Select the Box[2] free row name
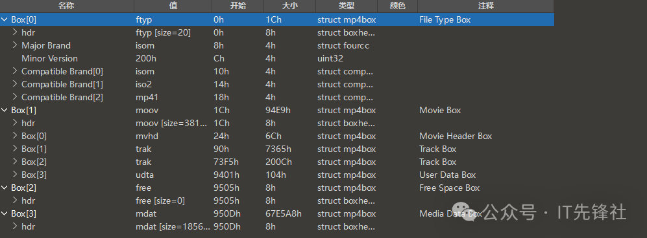This screenshot has width=647, height=238. 23,188
